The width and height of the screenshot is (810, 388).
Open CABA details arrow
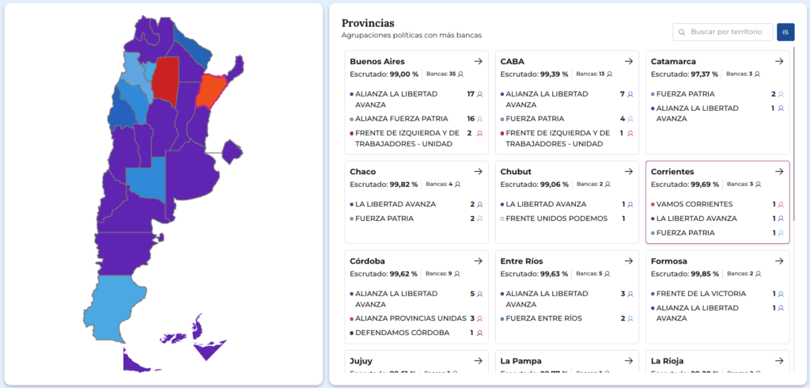[628, 61]
